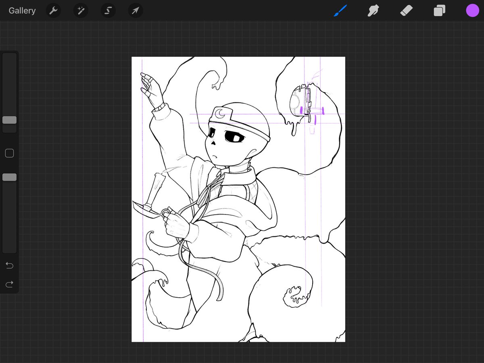Image resolution: width=484 pixels, height=363 pixels.
Task: Tap the character's headband moon on canvas
Action: click(x=220, y=113)
